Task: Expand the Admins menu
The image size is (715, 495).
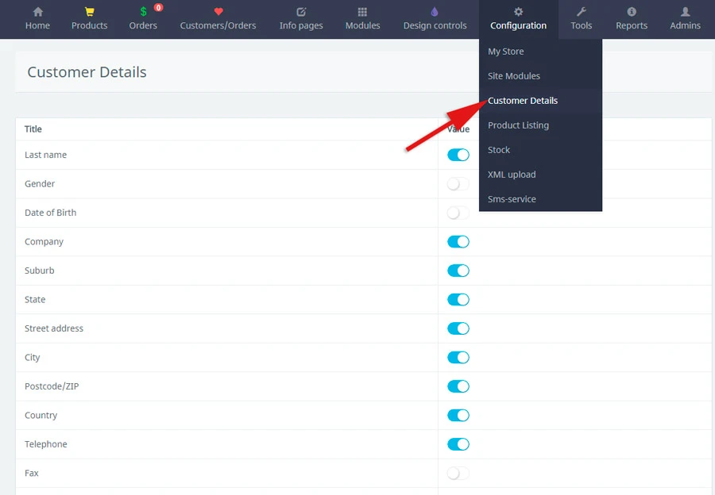Action: [685, 19]
